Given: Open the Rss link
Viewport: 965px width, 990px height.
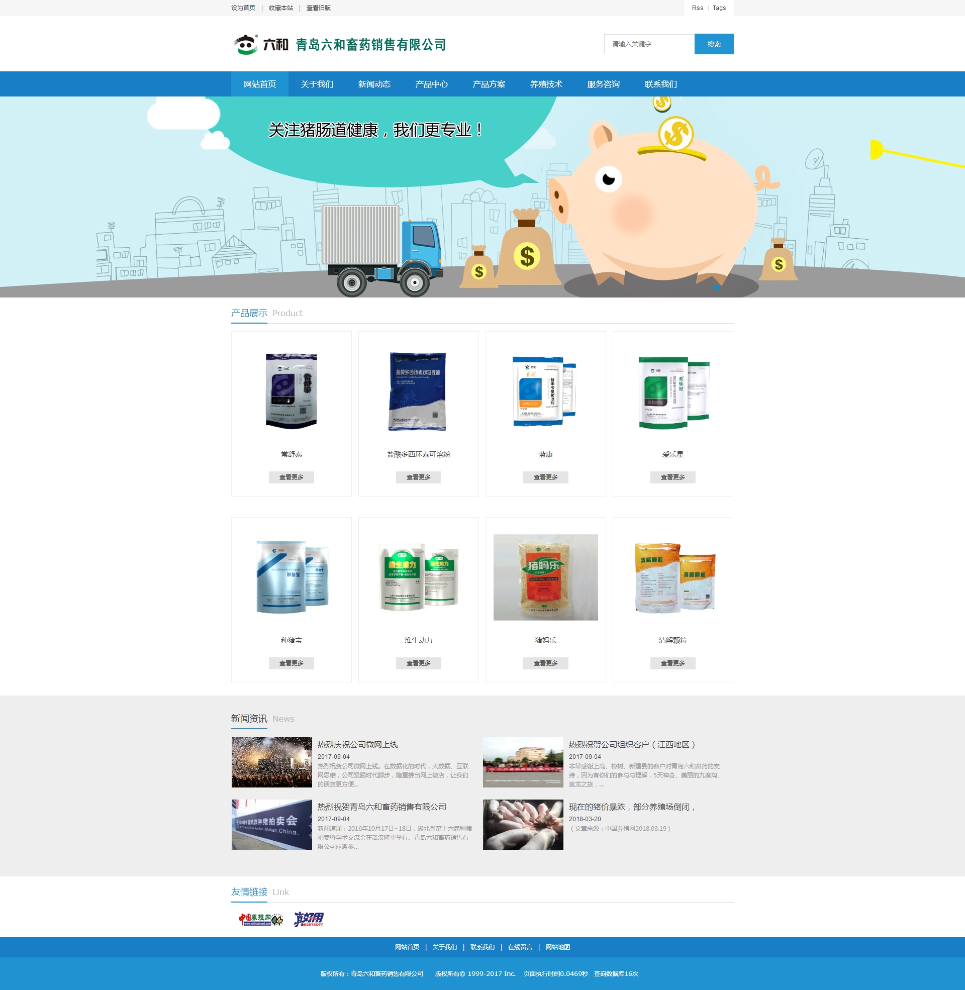Looking at the screenshot, I should click(x=698, y=8).
